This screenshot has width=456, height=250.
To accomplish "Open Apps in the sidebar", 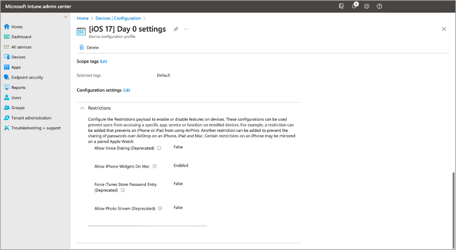I will pyautogui.click(x=12, y=67).
